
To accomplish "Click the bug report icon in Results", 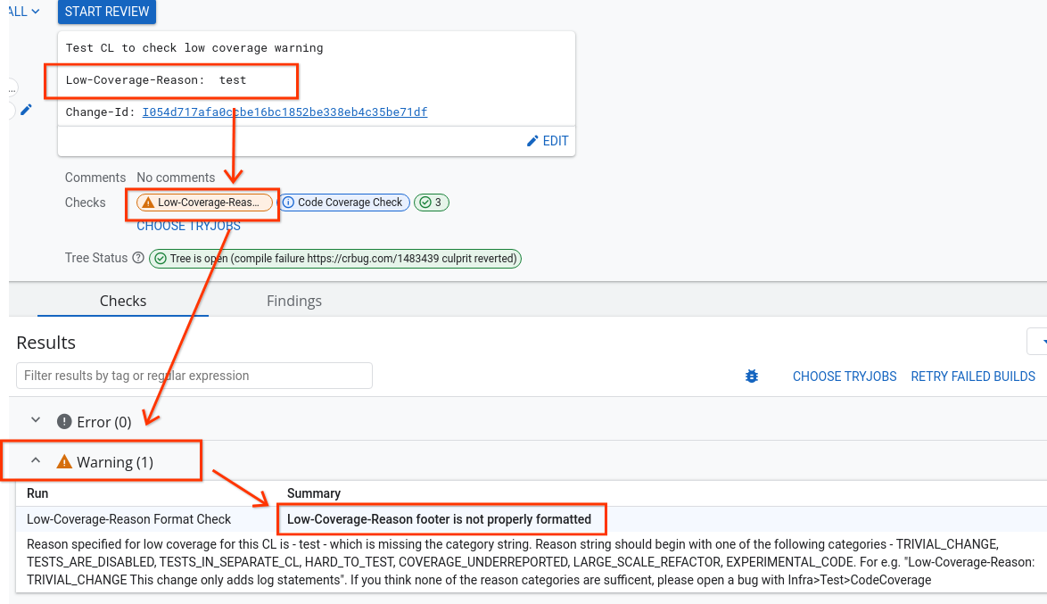I will 751,376.
